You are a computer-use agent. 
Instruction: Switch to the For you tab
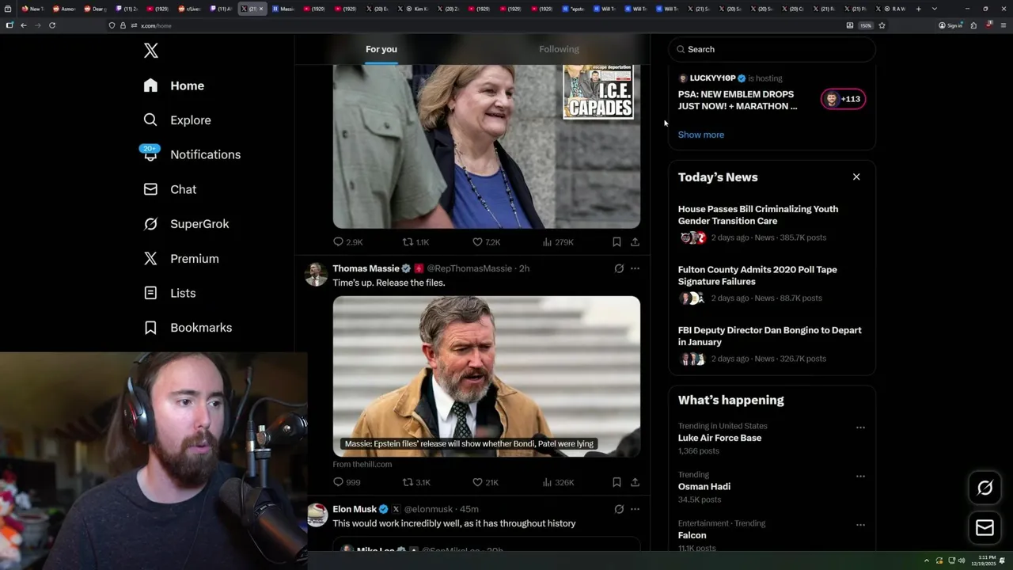(x=381, y=49)
